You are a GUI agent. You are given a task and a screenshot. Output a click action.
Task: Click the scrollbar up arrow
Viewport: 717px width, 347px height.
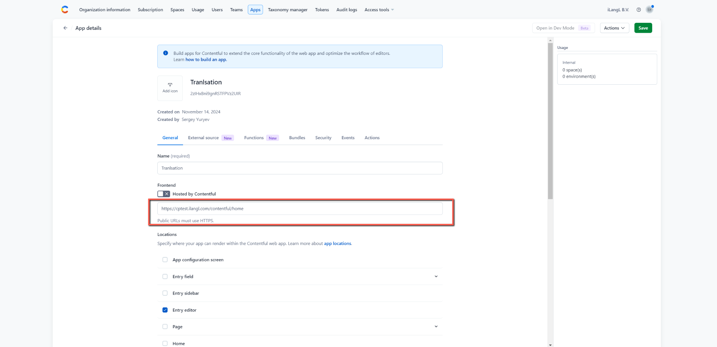(550, 40)
